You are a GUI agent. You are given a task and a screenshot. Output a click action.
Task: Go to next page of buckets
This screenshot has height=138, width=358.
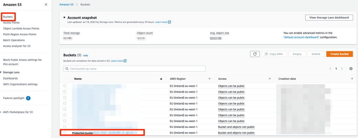click(342, 69)
